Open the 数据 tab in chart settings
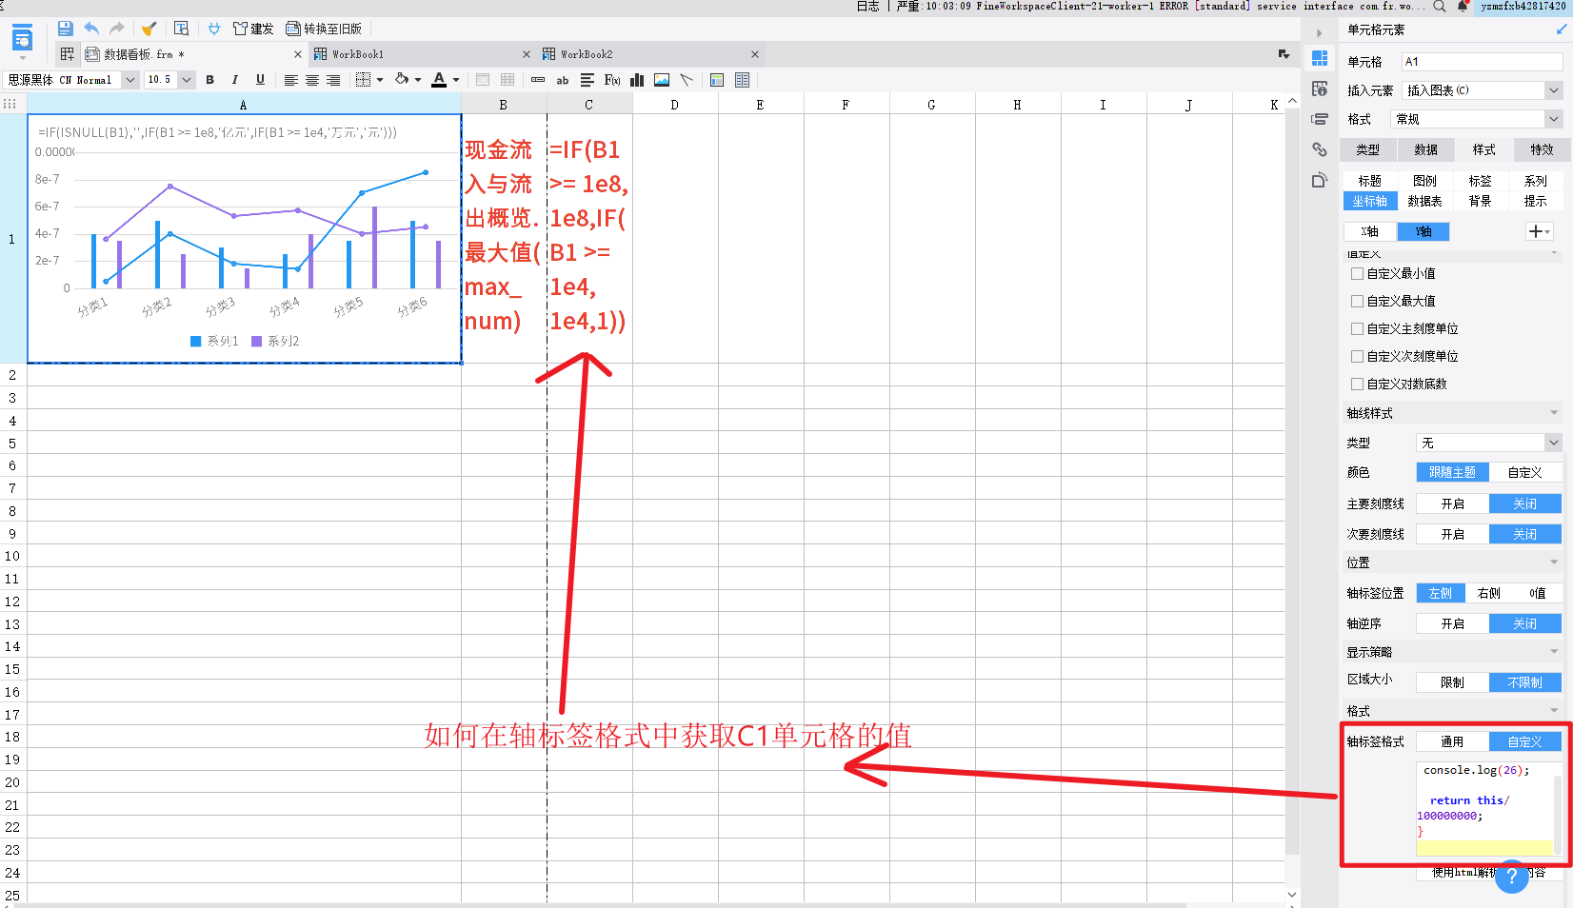 (1425, 149)
